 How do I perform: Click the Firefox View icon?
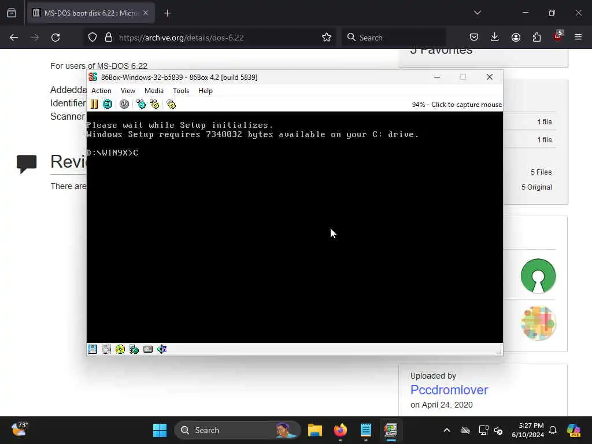click(x=12, y=13)
